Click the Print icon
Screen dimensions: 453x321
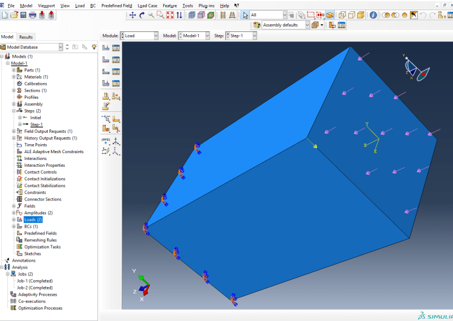point(32,15)
